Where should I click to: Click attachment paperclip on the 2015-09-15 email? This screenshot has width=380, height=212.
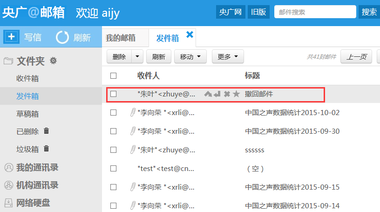(x=133, y=187)
